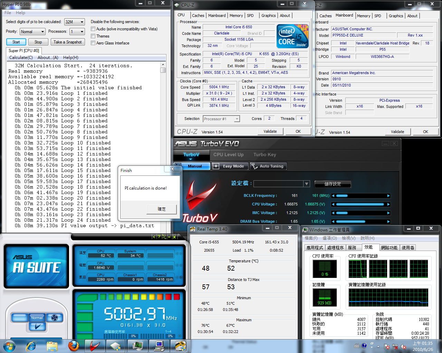The height and width of the screenshot is (353, 442).
Task: Click the CPU Voltage slider bar
Action: pos(361,204)
